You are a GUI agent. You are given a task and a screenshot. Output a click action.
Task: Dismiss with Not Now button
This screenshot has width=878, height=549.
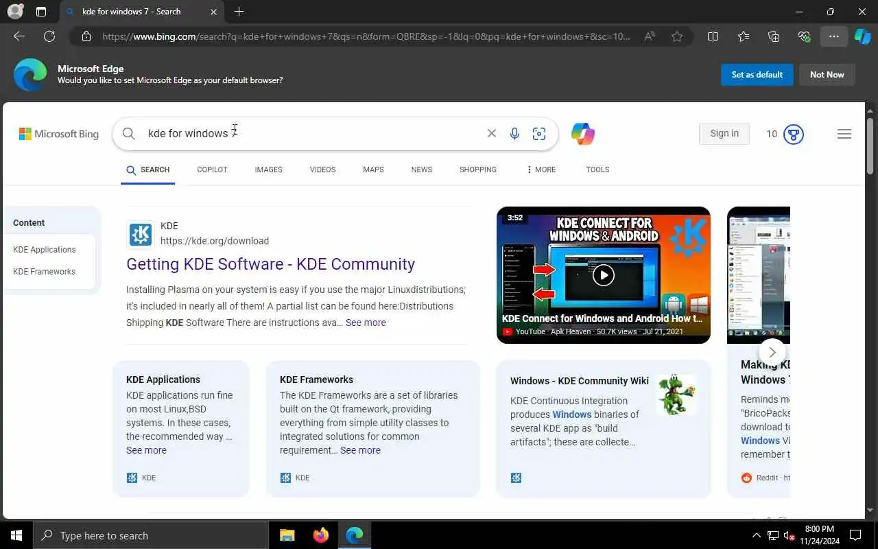pyautogui.click(x=827, y=75)
